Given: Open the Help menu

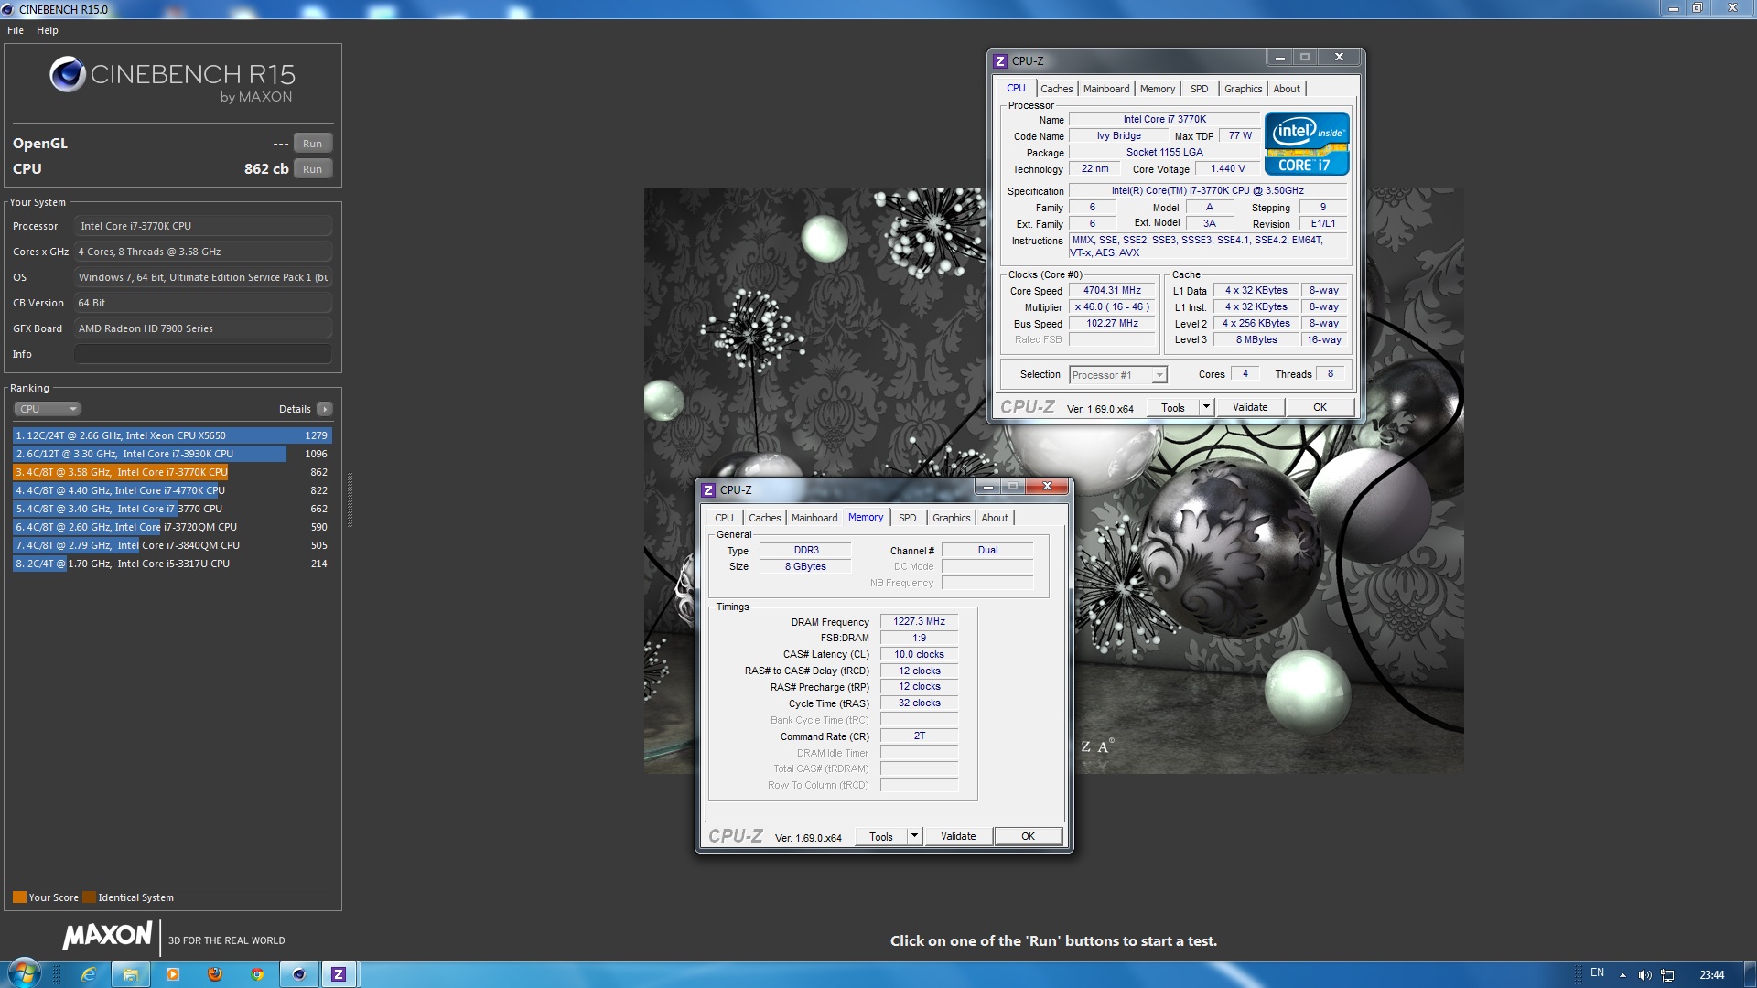Looking at the screenshot, I should point(48,30).
